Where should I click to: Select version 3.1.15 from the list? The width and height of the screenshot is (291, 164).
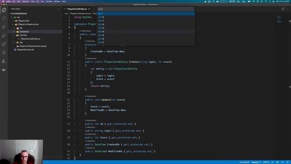coord(146,36)
